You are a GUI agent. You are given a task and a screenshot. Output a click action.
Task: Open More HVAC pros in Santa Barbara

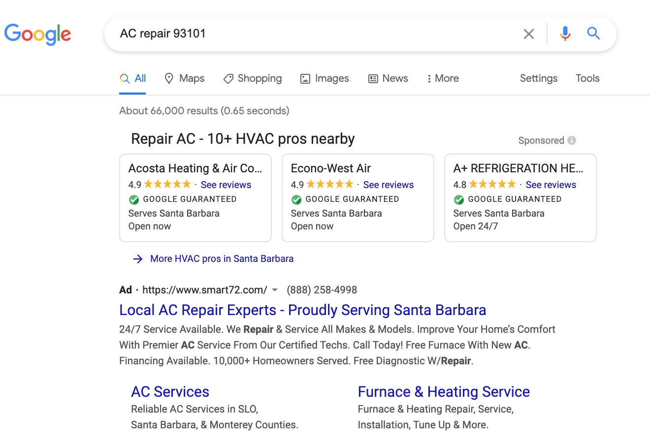click(222, 258)
